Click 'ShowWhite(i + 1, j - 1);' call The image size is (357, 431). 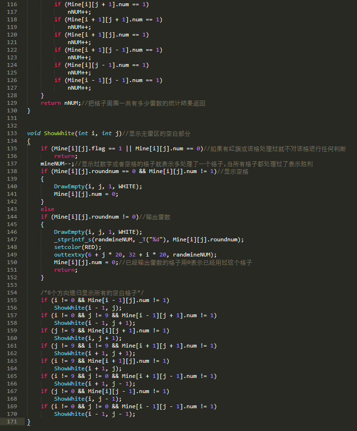[x=94, y=384]
